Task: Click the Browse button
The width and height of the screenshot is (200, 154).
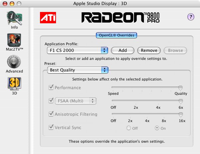Action: (175, 51)
